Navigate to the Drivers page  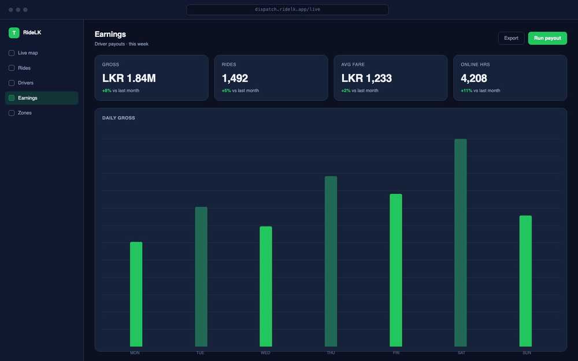point(42,83)
